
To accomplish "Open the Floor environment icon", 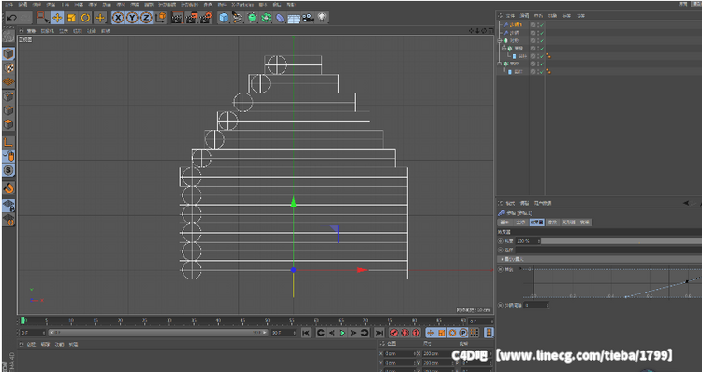I will 294,19.
